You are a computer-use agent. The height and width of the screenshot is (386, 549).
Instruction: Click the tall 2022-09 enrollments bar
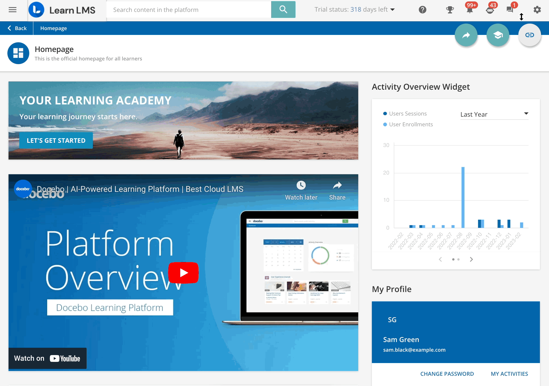point(463,197)
